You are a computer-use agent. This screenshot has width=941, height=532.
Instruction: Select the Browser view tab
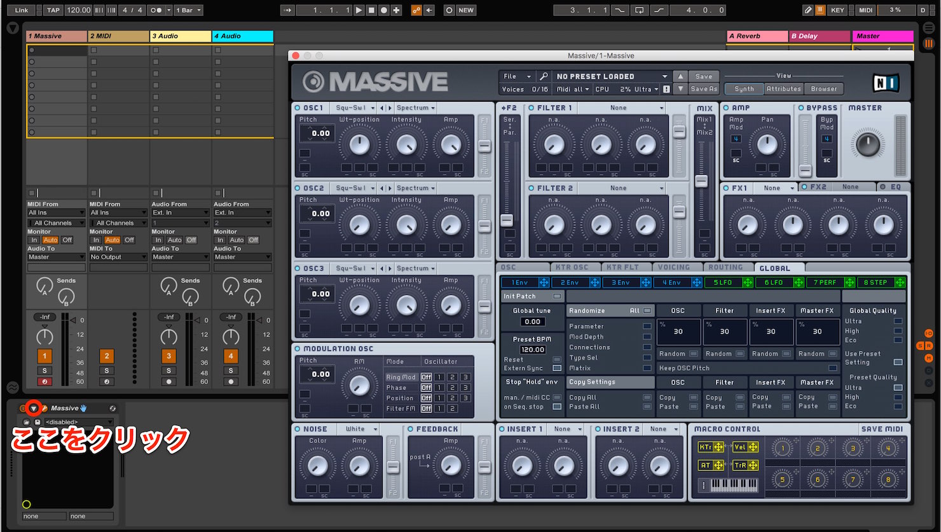click(824, 89)
